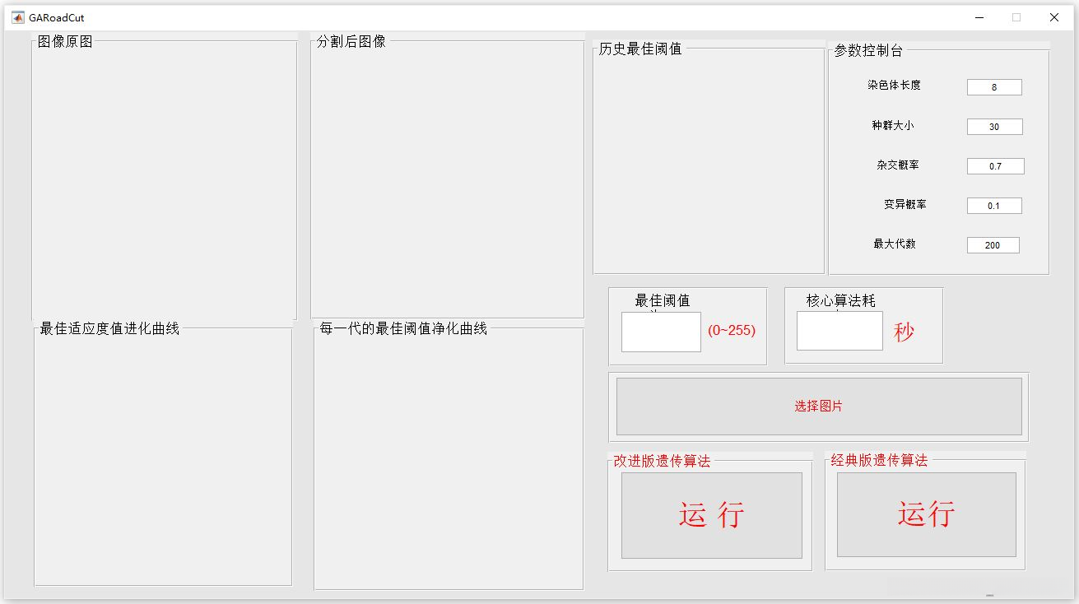This screenshot has width=1079, height=604.
Task: Click the 历史最佳阈值 display panel
Action: (x=707, y=160)
